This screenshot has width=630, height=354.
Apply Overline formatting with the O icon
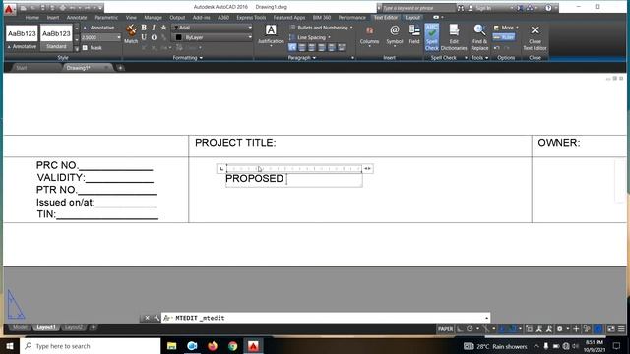pyautogui.click(x=154, y=37)
